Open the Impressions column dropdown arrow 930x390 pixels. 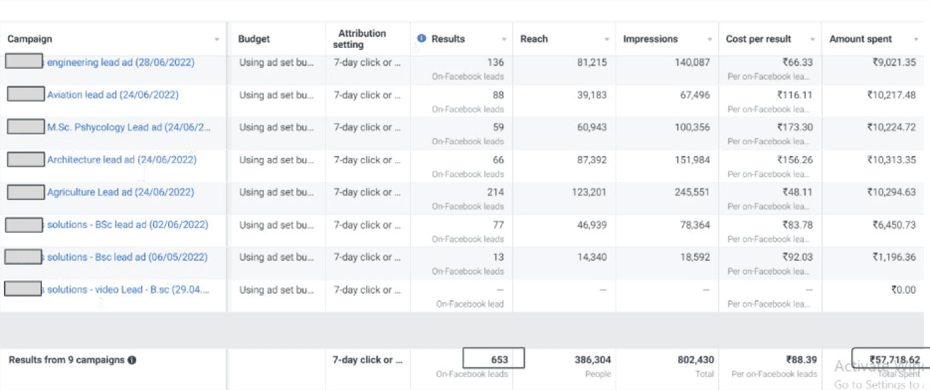[709, 40]
